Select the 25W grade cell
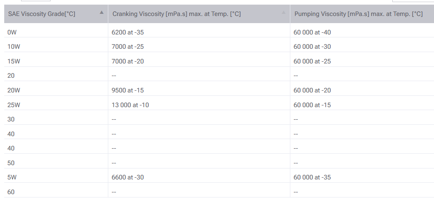434x200 pixels. click(x=13, y=105)
